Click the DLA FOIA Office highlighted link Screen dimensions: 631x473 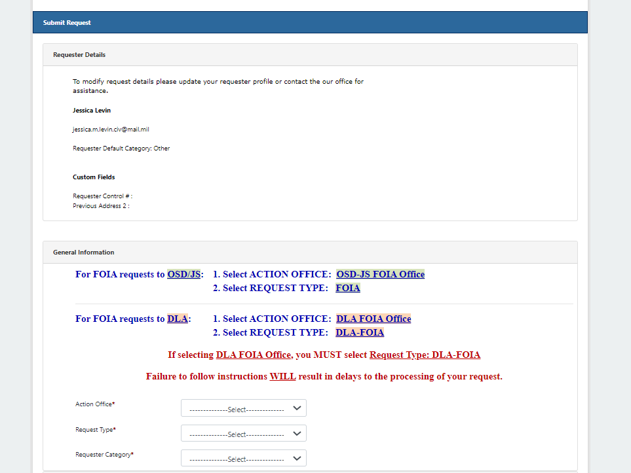pyautogui.click(x=373, y=319)
